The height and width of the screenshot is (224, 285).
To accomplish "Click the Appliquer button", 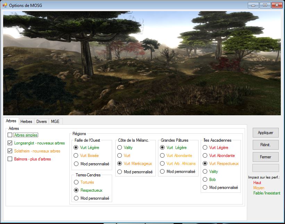I will [x=266, y=133].
